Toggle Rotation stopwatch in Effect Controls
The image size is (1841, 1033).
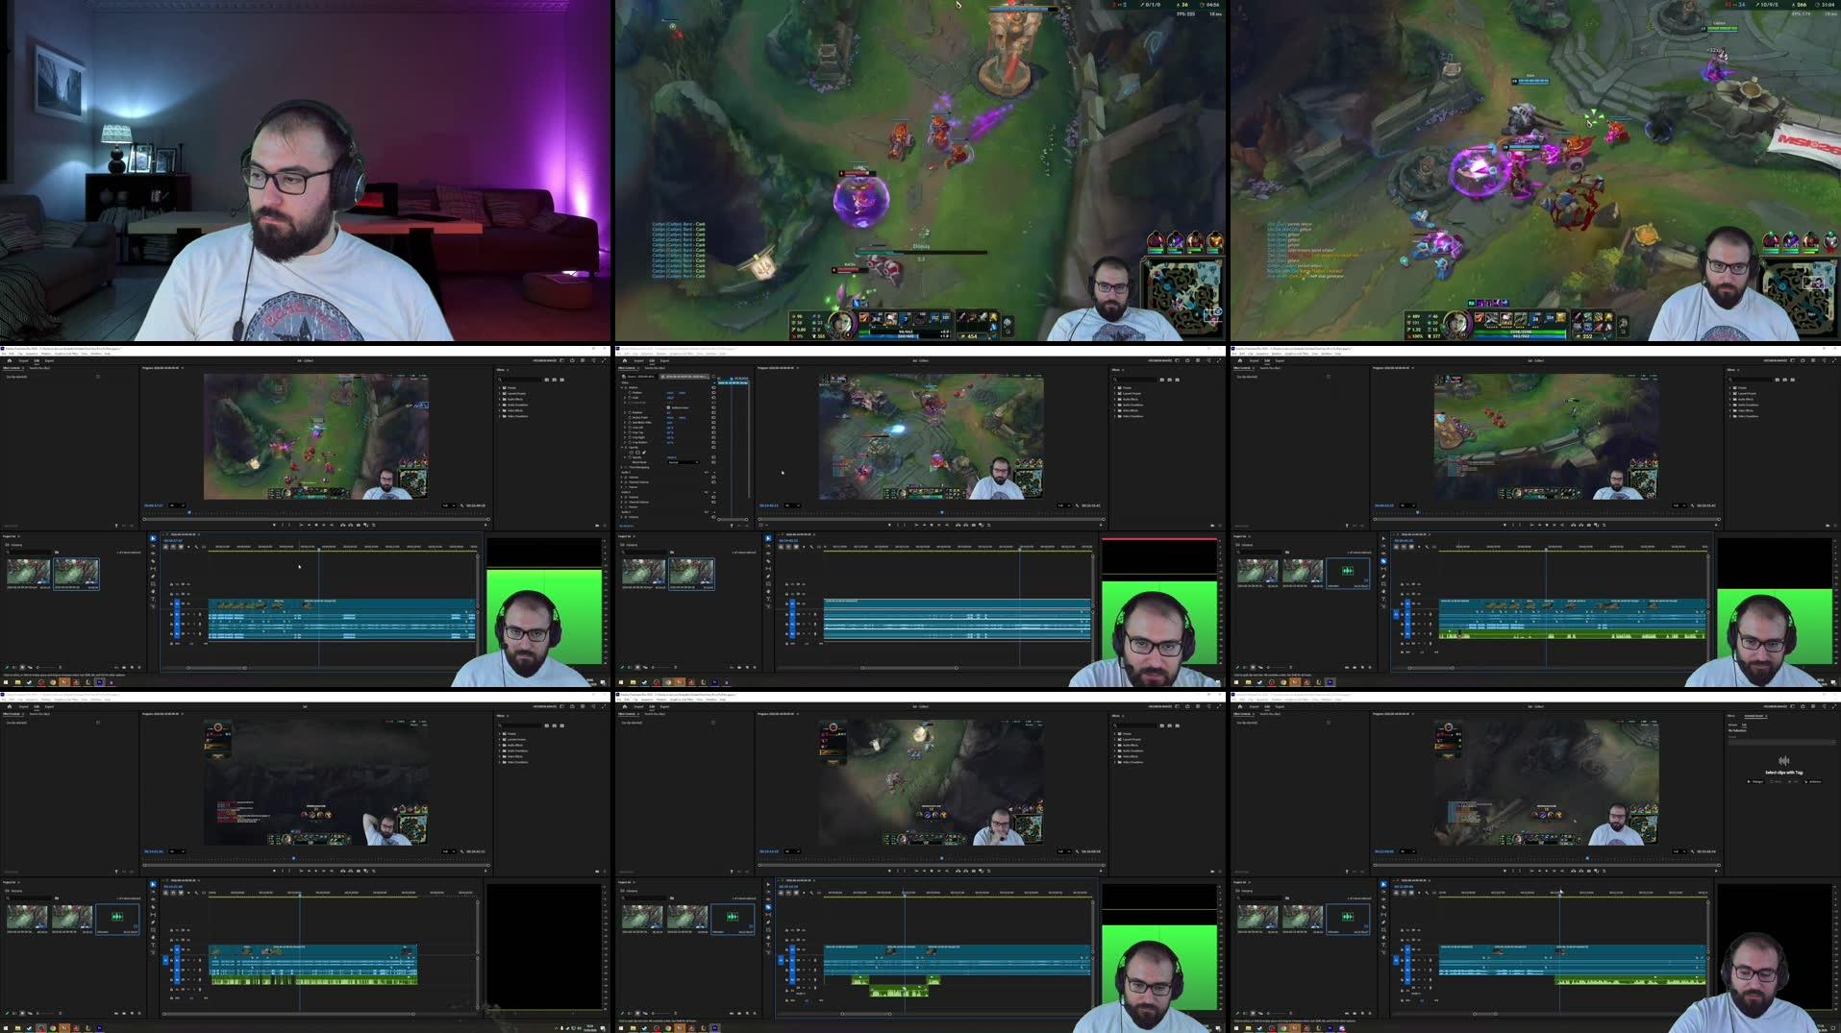coord(630,412)
